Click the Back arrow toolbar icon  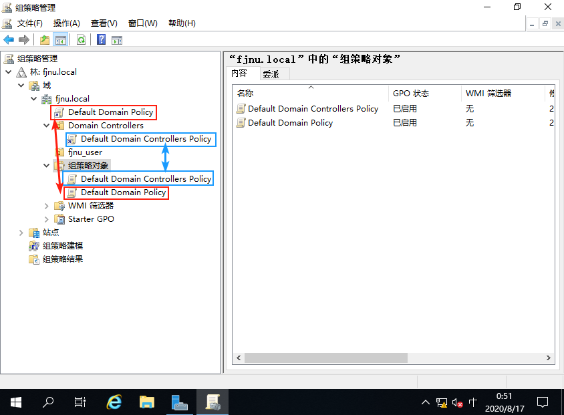point(9,40)
